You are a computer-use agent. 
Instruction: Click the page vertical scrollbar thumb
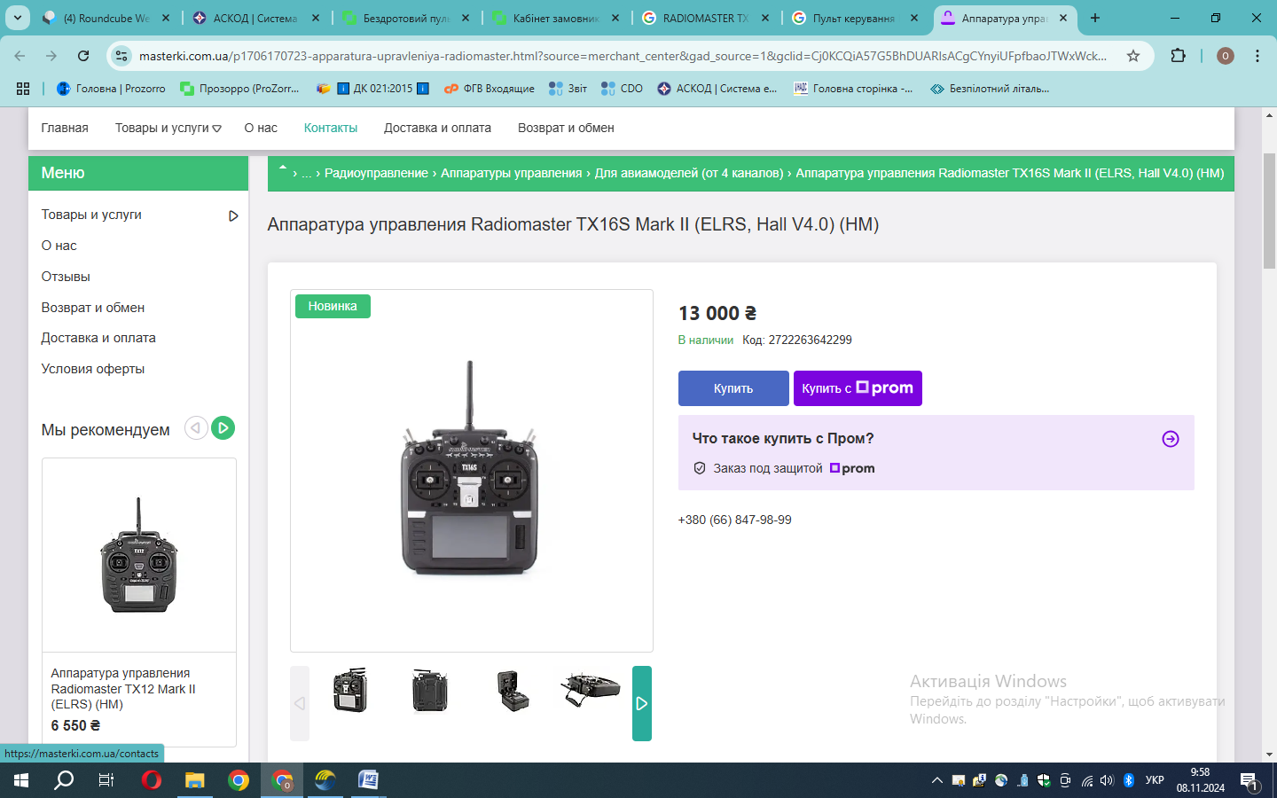1269,211
